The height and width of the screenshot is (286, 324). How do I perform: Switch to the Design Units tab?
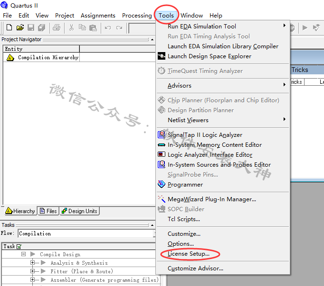(80, 211)
